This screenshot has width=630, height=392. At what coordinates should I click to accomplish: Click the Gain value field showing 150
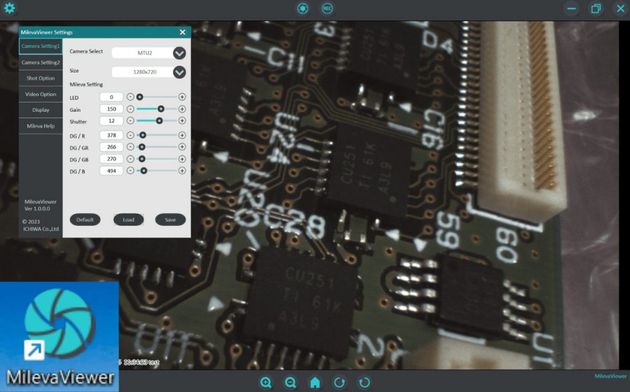[111, 109]
